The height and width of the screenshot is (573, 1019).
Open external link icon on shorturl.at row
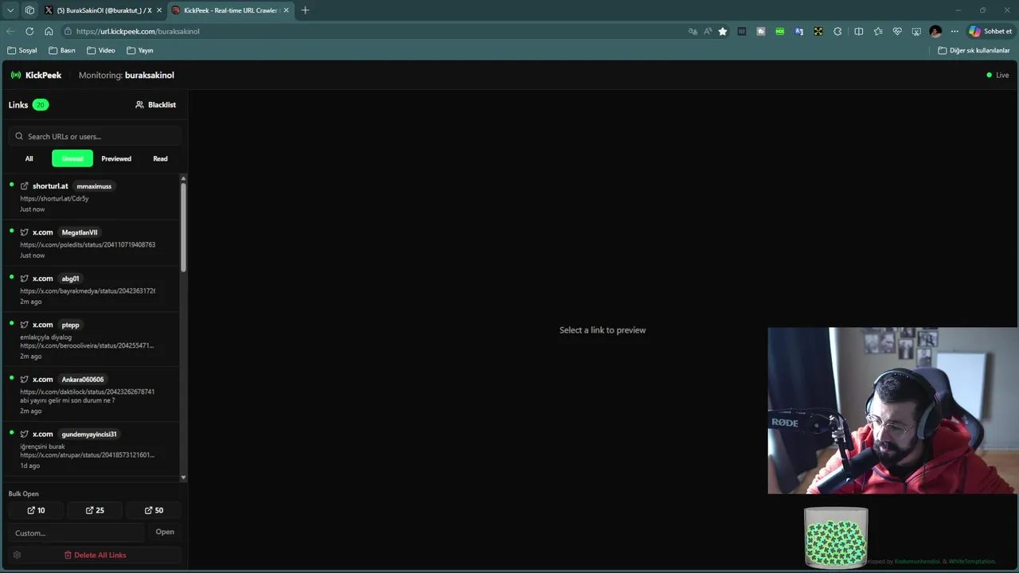[24, 186]
